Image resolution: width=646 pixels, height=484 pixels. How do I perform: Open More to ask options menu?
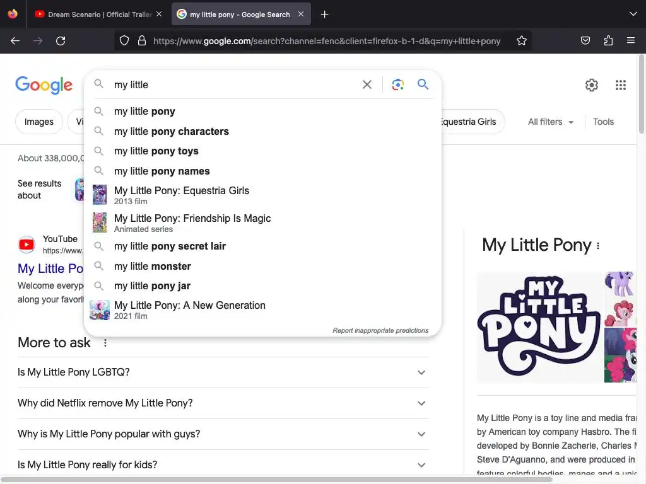click(x=105, y=343)
